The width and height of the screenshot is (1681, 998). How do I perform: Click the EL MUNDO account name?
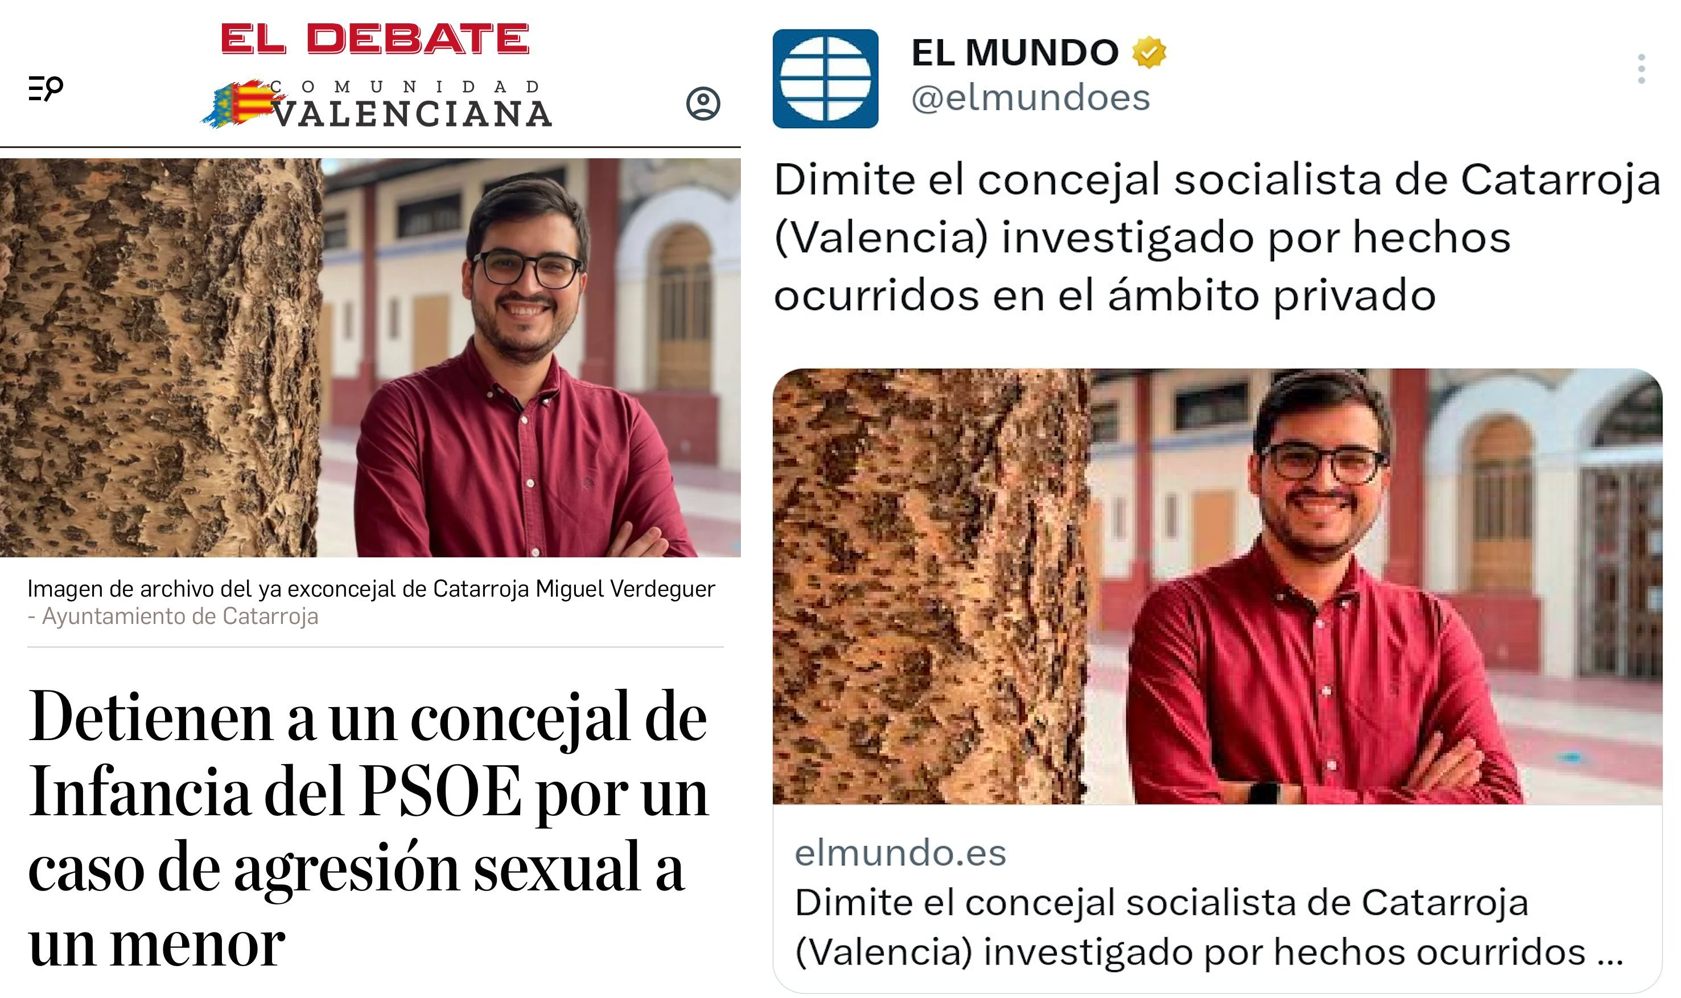[x=1014, y=52]
